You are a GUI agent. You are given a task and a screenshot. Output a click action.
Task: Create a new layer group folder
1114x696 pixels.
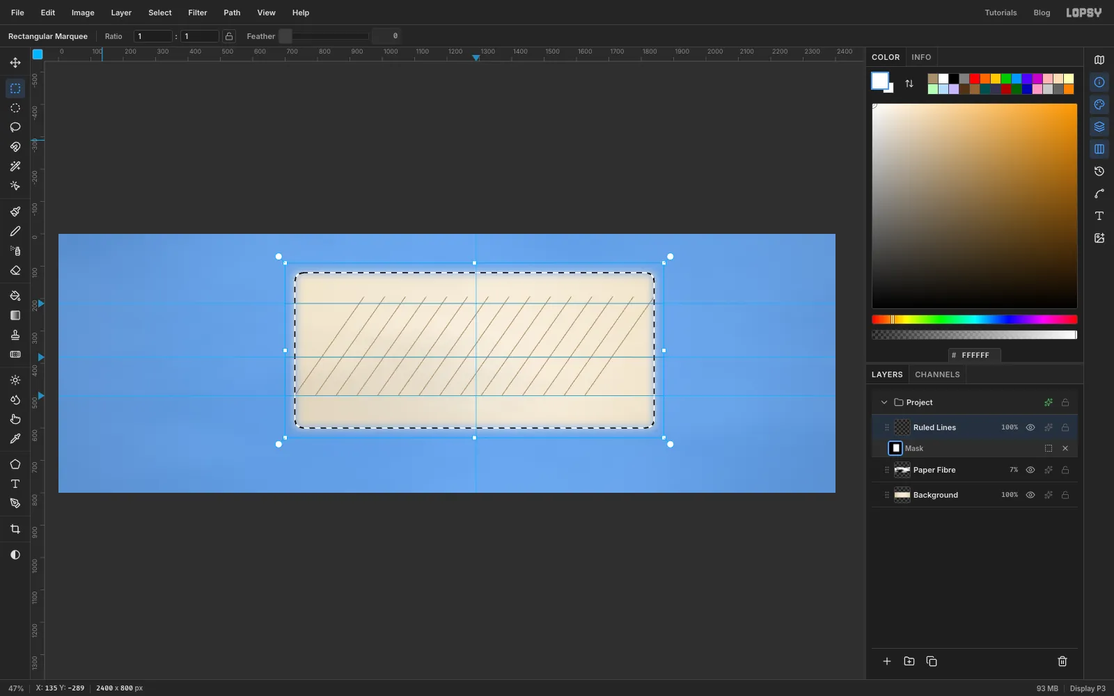tap(909, 661)
